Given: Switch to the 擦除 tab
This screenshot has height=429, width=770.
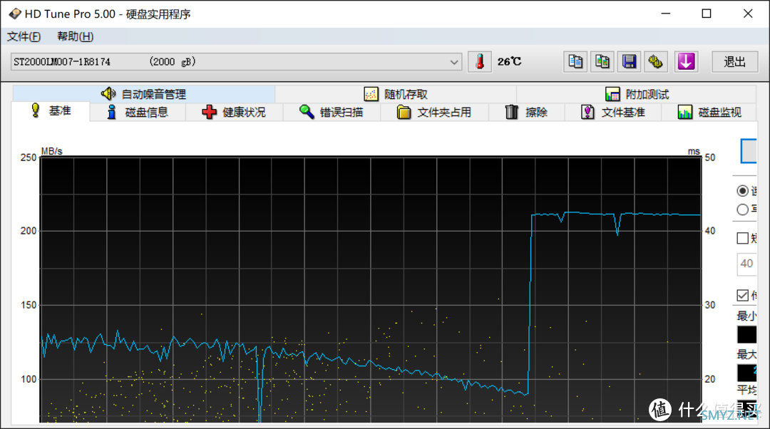Looking at the screenshot, I should pos(526,112).
